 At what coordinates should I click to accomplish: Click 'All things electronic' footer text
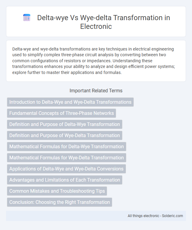(x=143, y=216)
